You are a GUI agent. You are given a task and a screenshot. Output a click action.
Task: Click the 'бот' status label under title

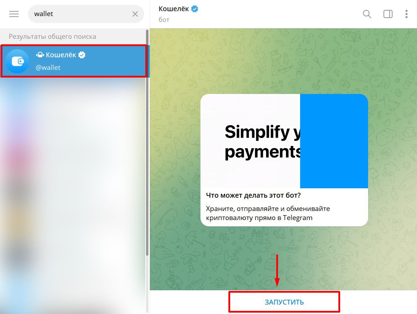click(164, 20)
